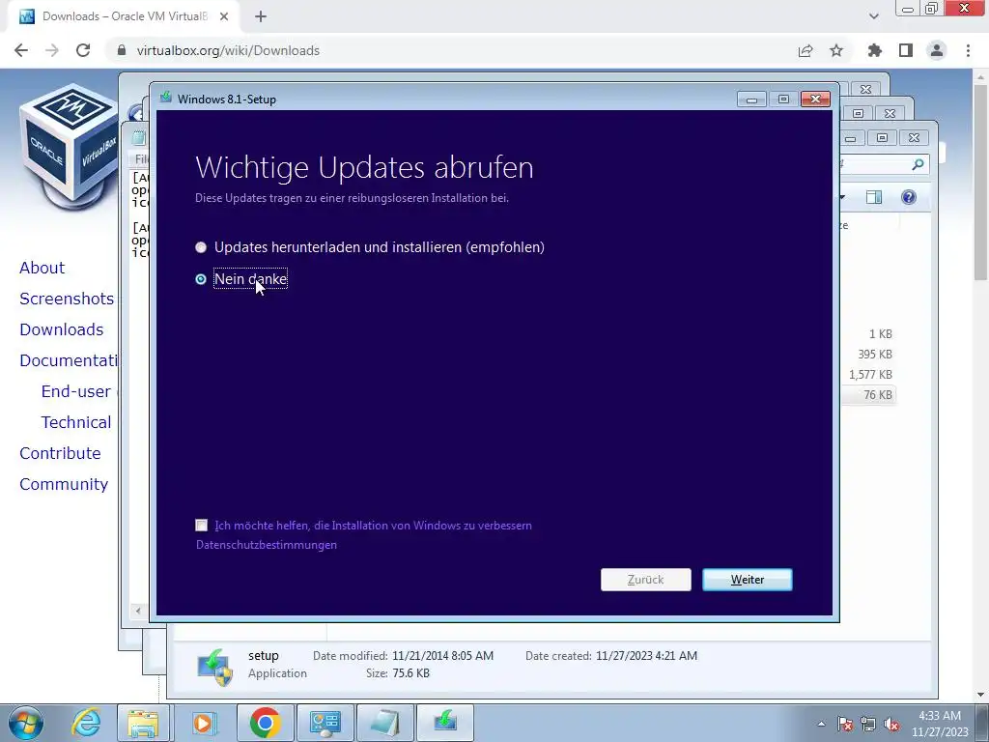
Task: Share this page via share icon
Action: coord(805,50)
